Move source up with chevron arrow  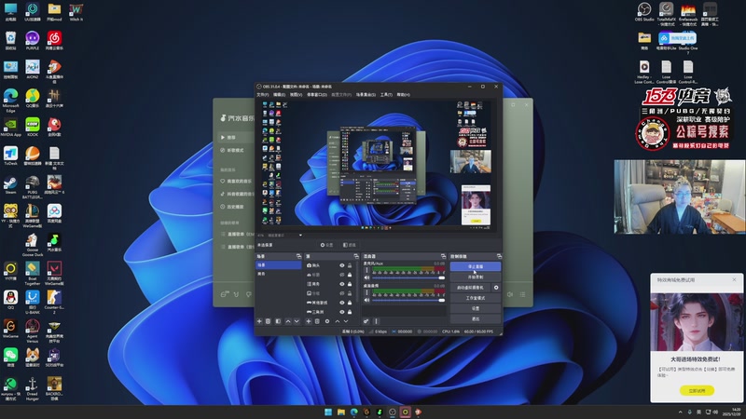(338, 321)
